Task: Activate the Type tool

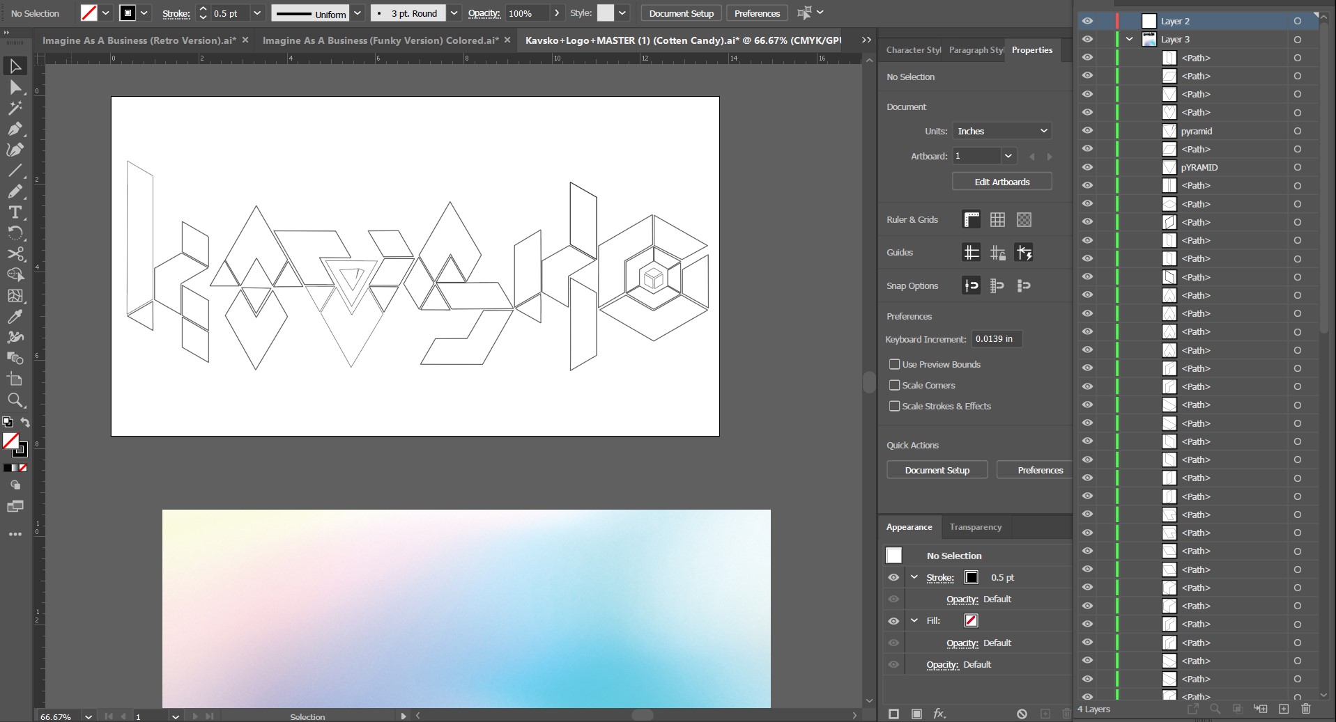Action: pos(15,212)
